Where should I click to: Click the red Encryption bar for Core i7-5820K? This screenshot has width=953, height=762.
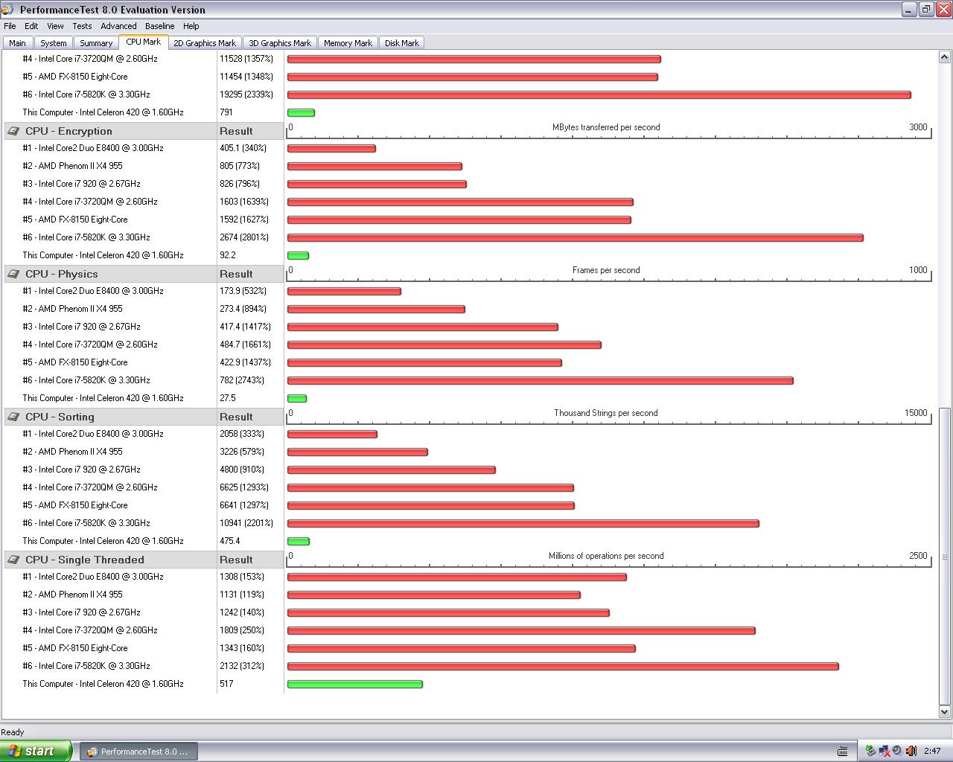coord(576,237)
